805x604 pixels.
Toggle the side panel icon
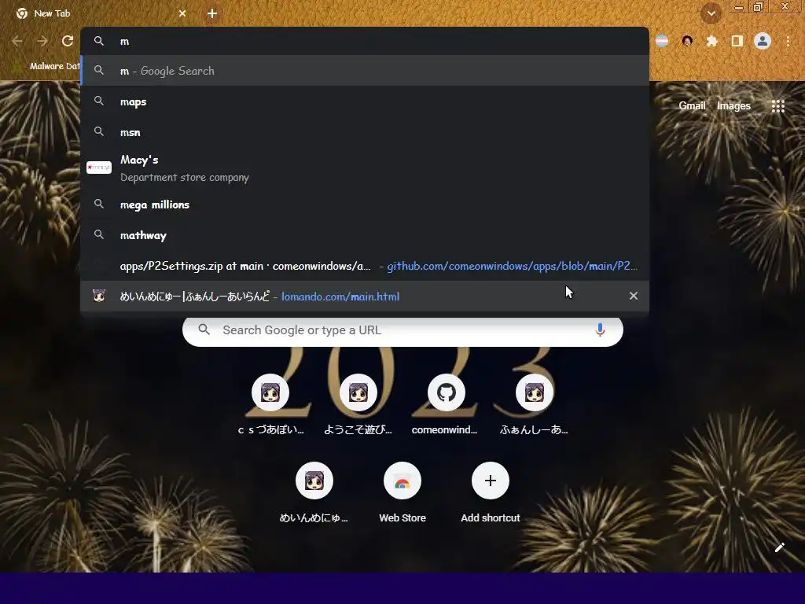737,41
